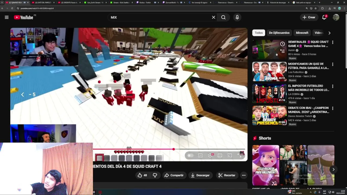Switch to the URGENTE: Rusia browser tab
347x195 pixels.
(x=69, y=2)
